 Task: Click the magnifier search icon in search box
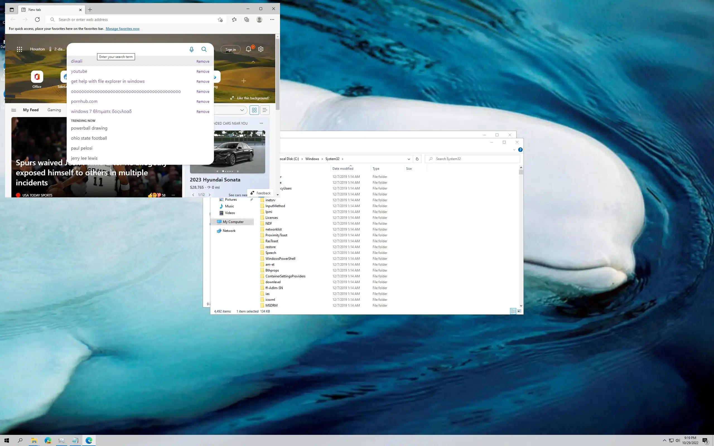click(204, 49)
